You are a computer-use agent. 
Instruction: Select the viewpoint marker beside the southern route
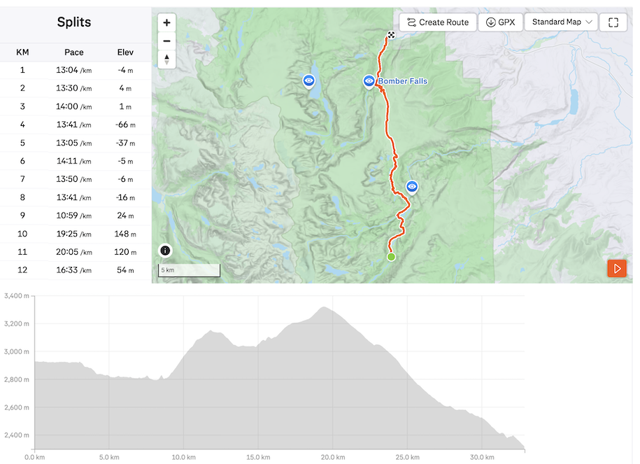click(x=412, y=186)
